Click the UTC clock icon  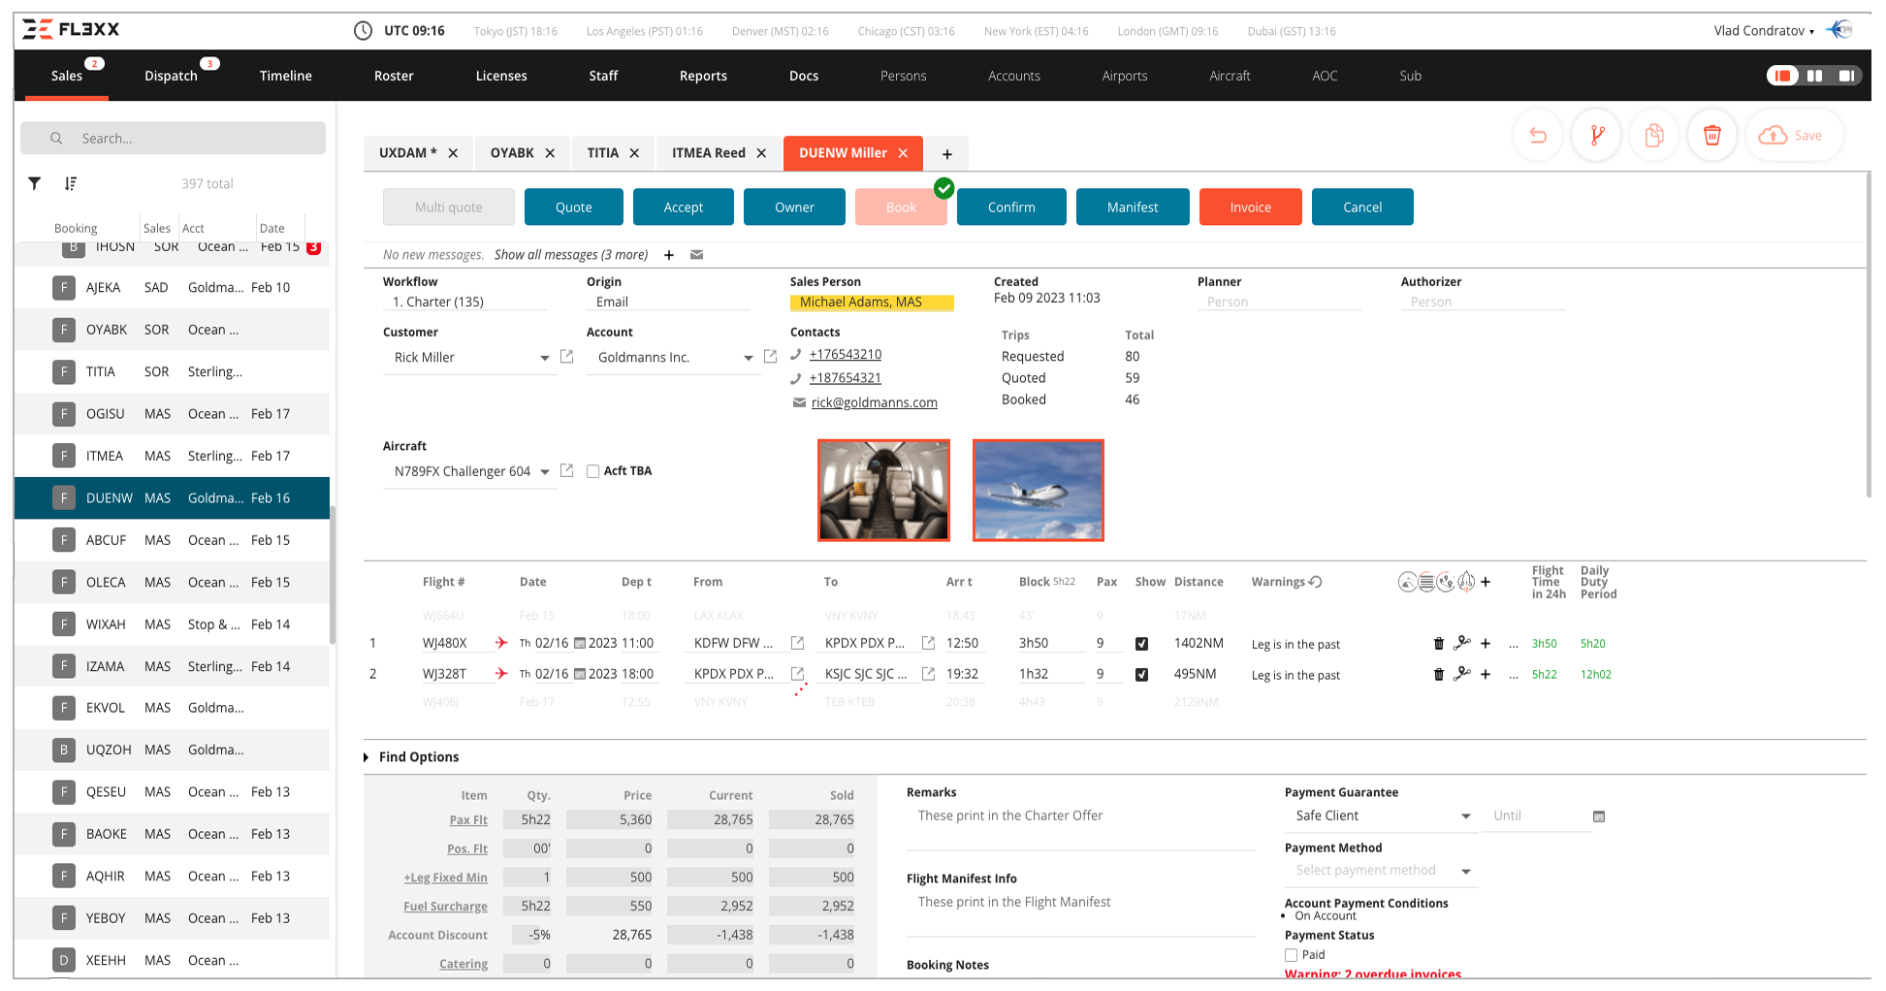pyautogui.click(x=363, y=31)
